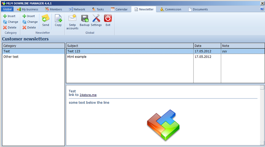Screen dimensions: 265x147
Task: Open the Commission tab
Action: (x=171, y=9)
